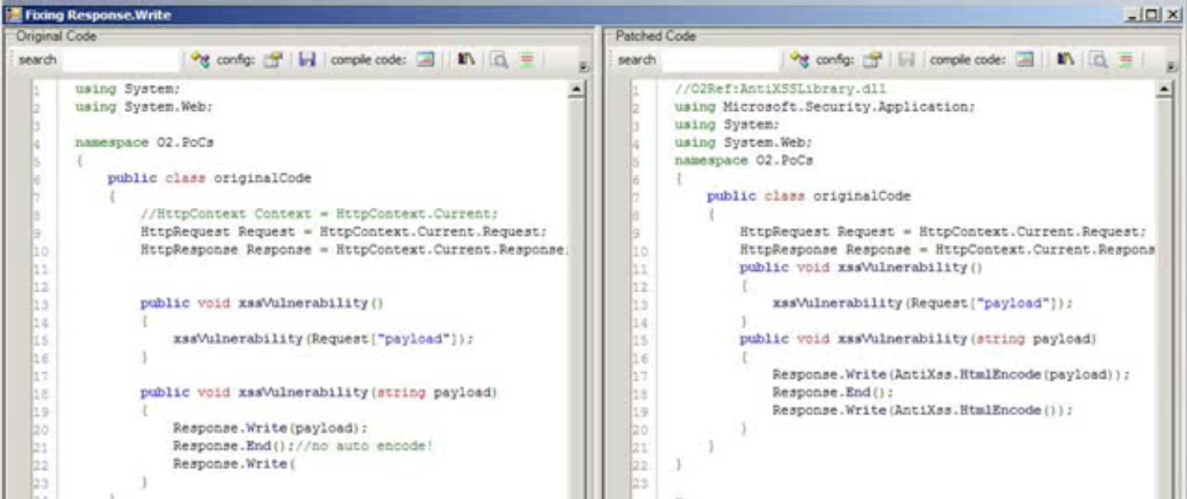
Task: Click the config icon in Original Code toolbar
Action: point(273,60)
